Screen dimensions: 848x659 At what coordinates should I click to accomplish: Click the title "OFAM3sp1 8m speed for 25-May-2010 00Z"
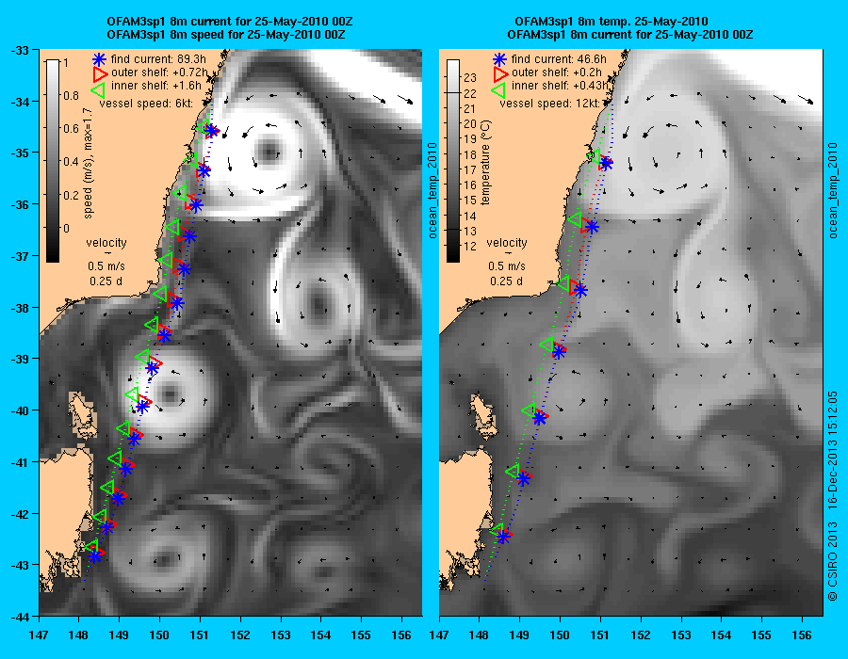(226, 35)
